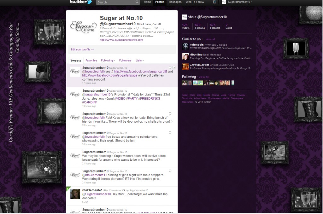Select Profile in the top navigation
Image resolution: width=323 pixels, height=214 pixels.
[160, 2]
